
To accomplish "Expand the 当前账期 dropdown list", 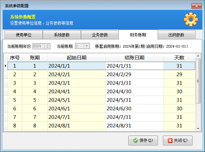I will [87, 46].
